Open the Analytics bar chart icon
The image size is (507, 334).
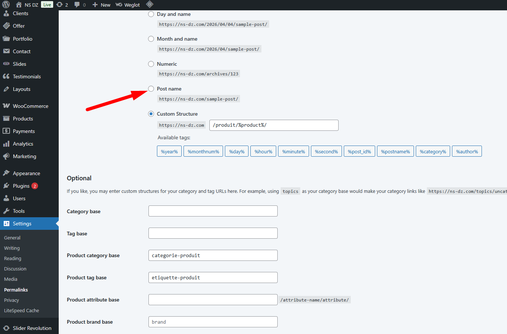pos(6,144)
